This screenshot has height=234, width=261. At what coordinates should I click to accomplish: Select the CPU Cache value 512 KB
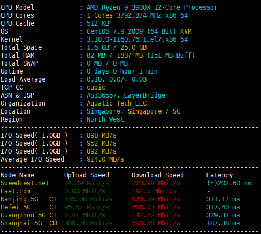(98, 23)
